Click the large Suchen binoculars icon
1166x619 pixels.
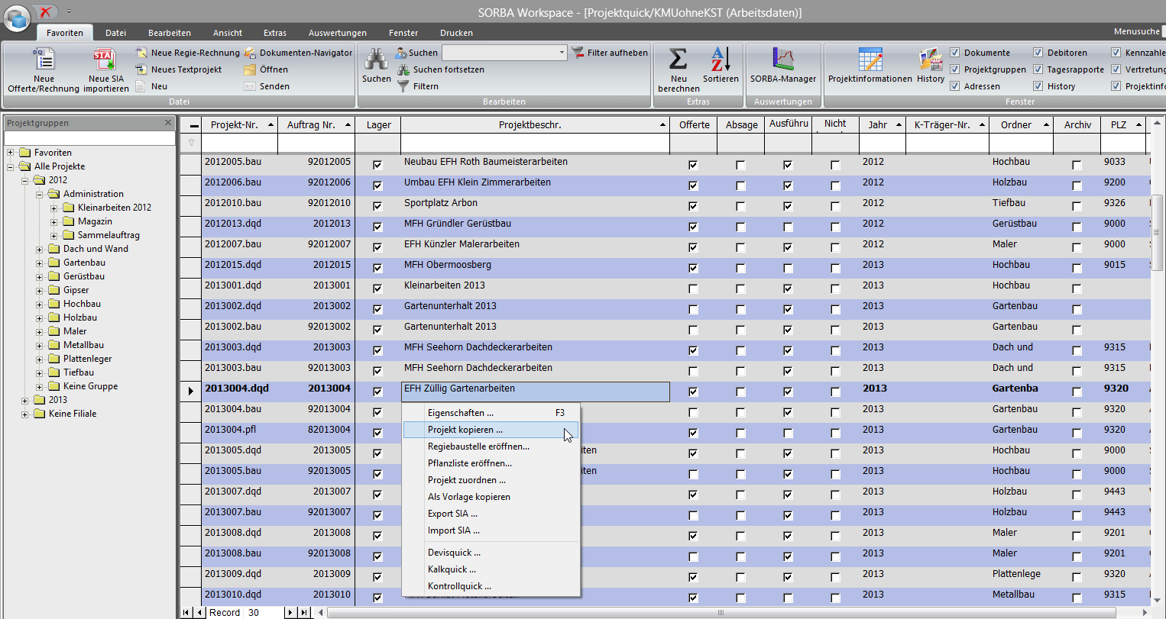coord(375,59)
